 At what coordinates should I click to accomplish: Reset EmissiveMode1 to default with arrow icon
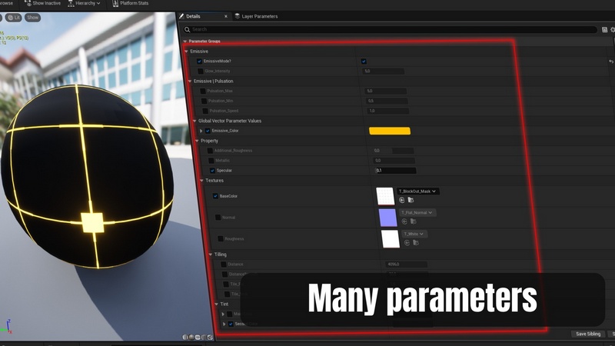pyautogui.click(x=611, y=61)
